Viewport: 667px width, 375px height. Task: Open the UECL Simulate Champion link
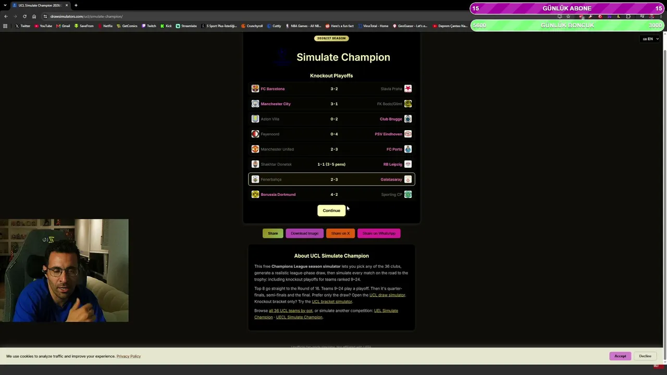coord(299,317)
